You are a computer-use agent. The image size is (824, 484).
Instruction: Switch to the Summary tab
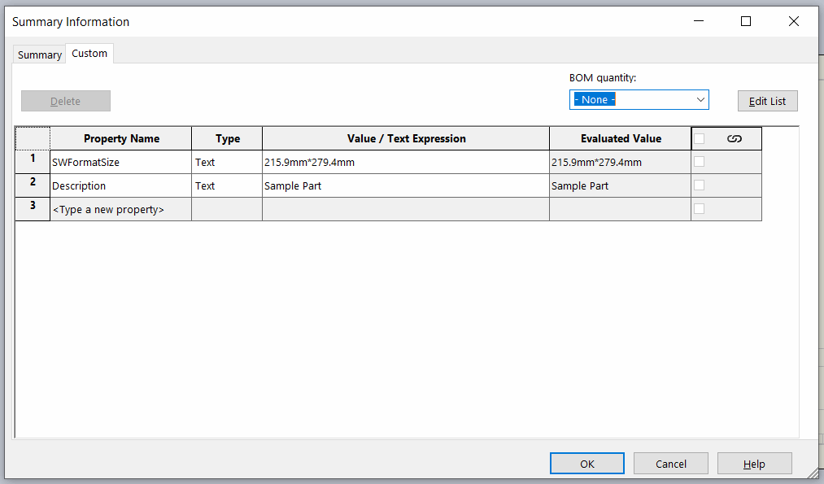pos(38,54)
